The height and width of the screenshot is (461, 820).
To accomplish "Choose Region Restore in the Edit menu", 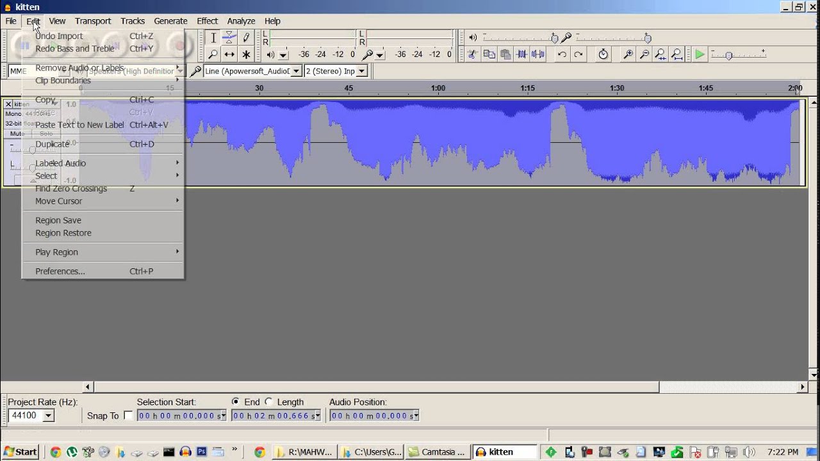I will pyautogui.click(x=102, y=233).
